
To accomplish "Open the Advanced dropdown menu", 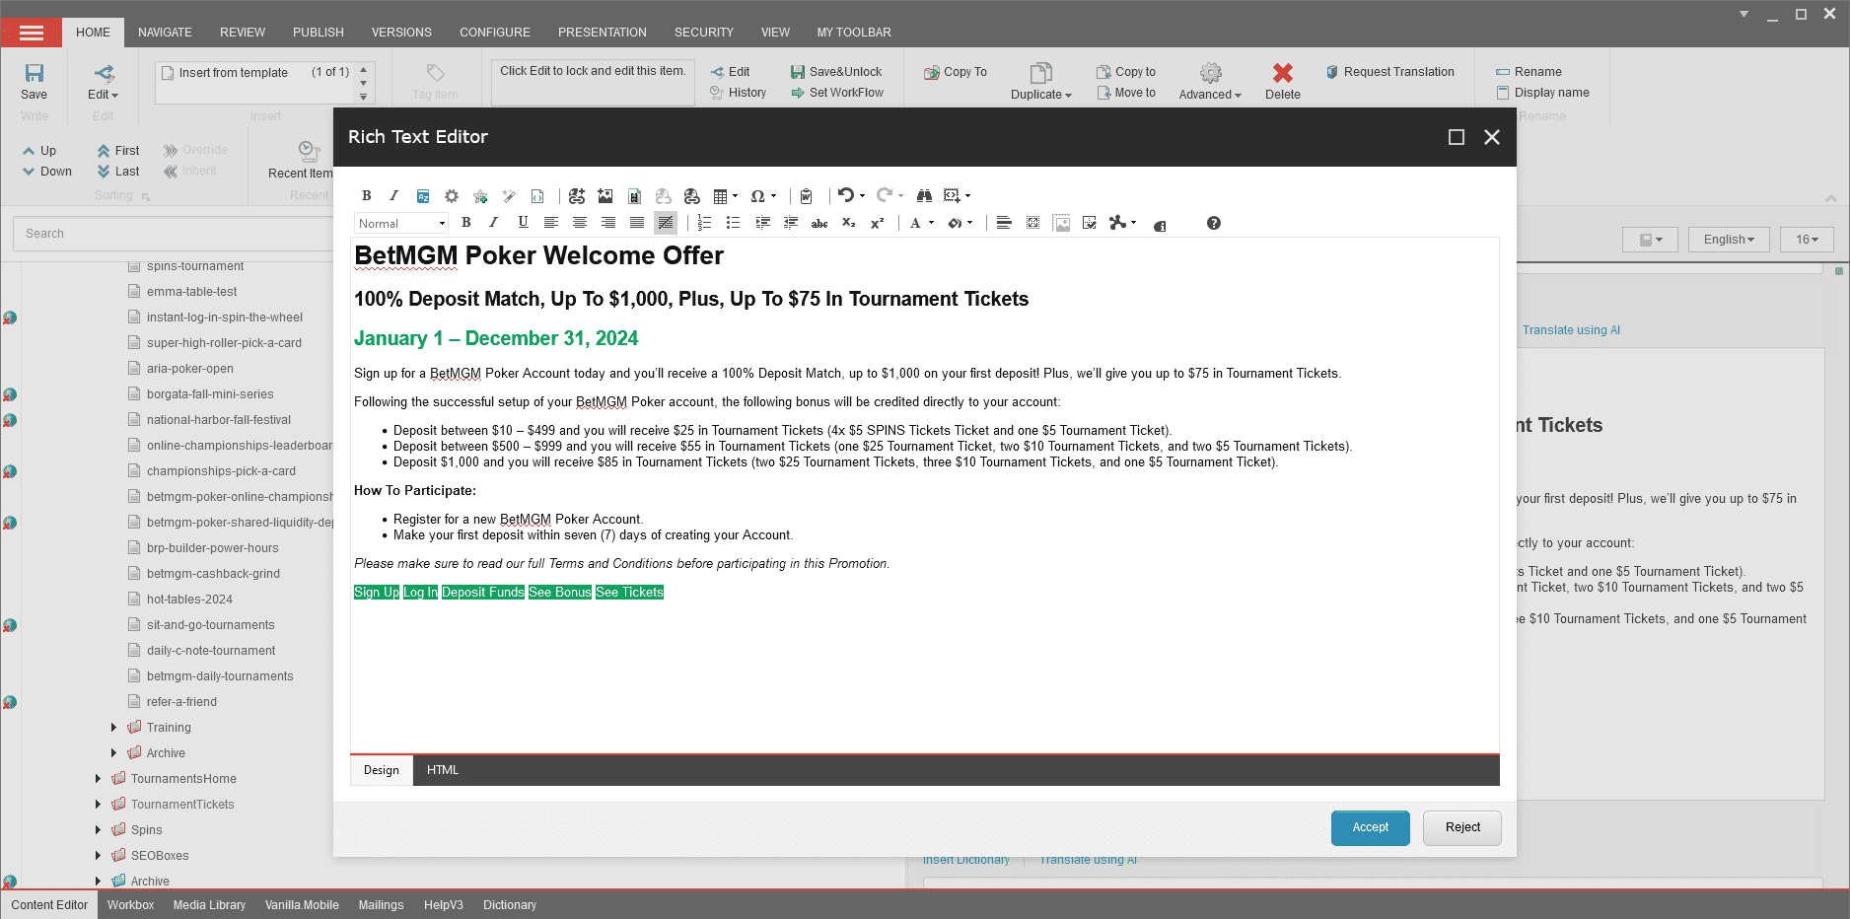I will pos(1210,82).
